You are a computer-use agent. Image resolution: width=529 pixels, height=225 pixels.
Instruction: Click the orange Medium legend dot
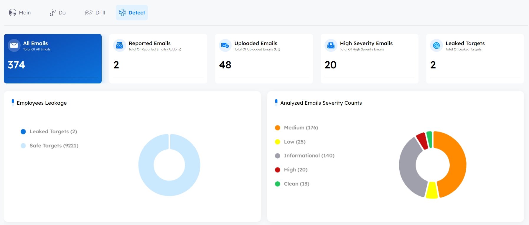pos(277,128)
